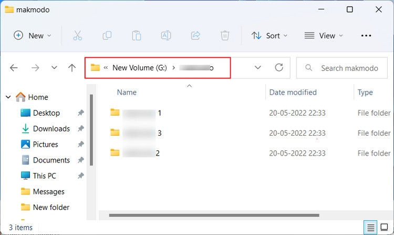Sort by Type column header

(365, 92)
